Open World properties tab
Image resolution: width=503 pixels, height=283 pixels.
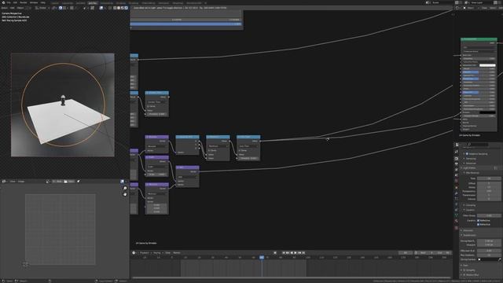[x=457, y=181]
